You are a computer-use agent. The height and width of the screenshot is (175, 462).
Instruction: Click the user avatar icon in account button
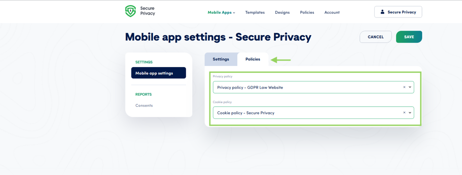coord(382,12)
